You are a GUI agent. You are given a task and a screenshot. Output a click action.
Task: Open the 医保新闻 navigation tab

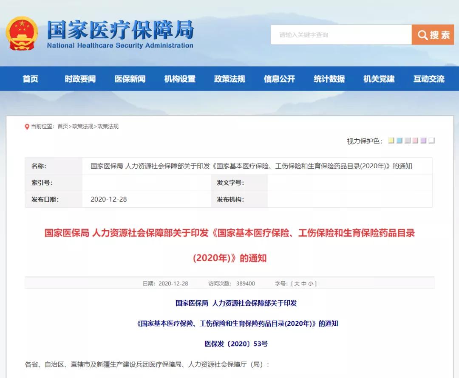pyautogui.click(x=130, y=79)
